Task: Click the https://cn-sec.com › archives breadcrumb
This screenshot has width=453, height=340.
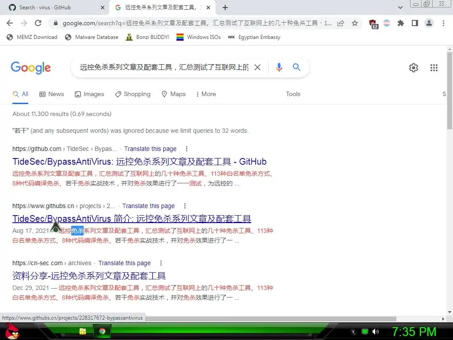Action: coord(52,263)
